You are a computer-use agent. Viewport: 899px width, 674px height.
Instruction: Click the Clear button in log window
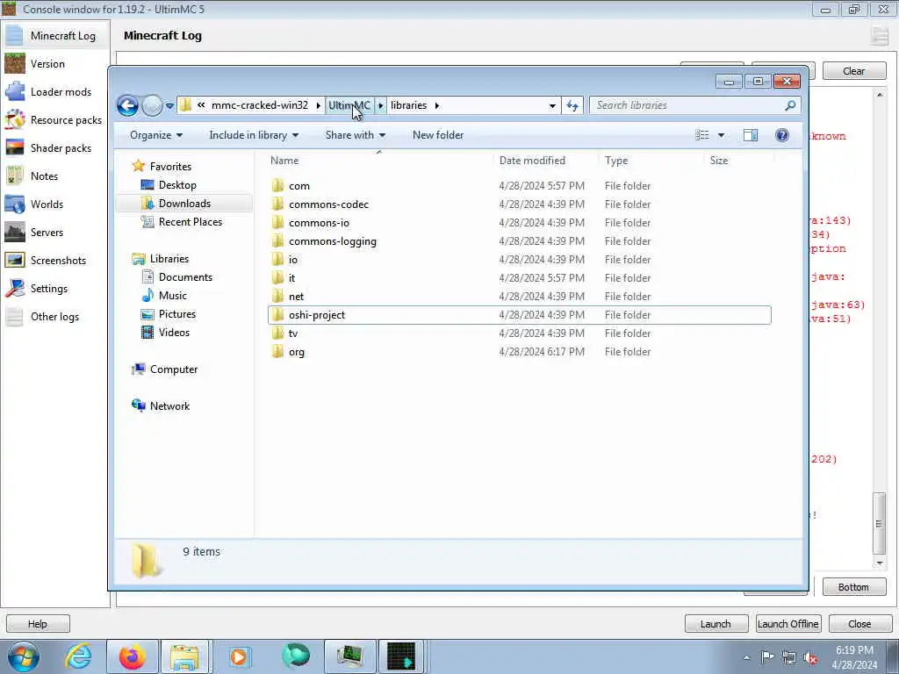[x=853, y=71]
